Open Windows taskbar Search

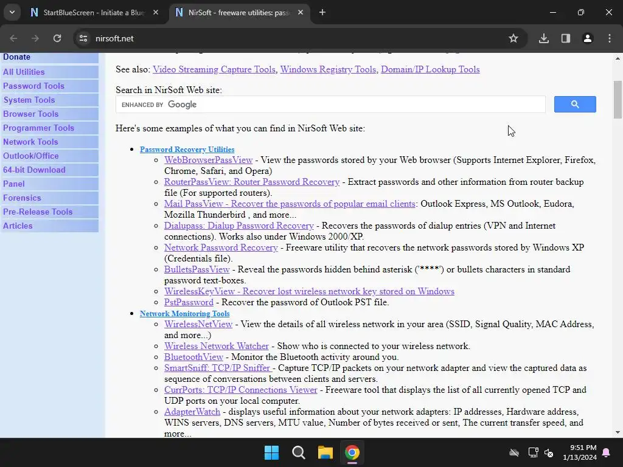click(x=298, y=452)
